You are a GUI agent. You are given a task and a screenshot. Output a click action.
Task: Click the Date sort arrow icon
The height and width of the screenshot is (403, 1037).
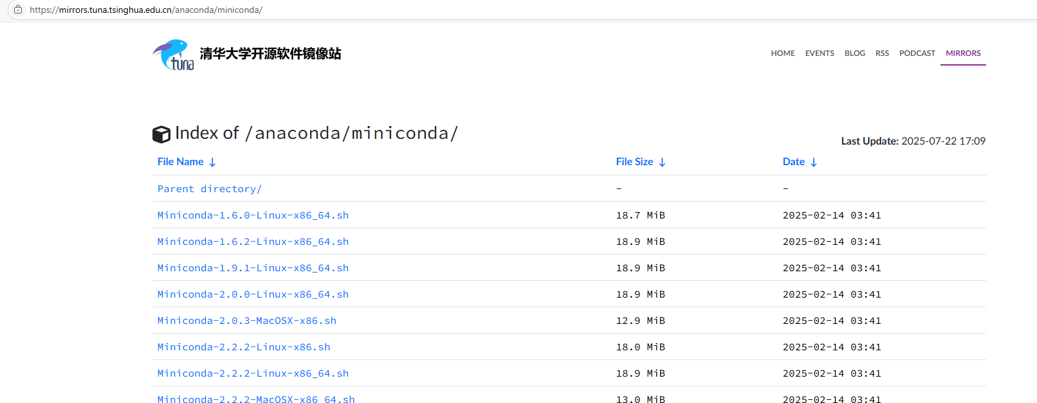tap(814, 162)
